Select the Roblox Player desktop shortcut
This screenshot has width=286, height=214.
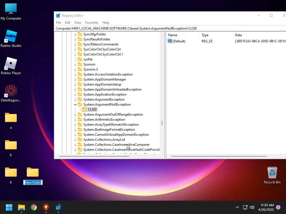click(x=11, y=66)
